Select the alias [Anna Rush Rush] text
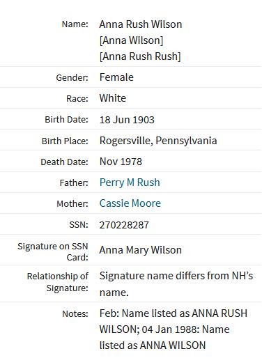Viewport: 262px width, 358px height. coord(140,56)
